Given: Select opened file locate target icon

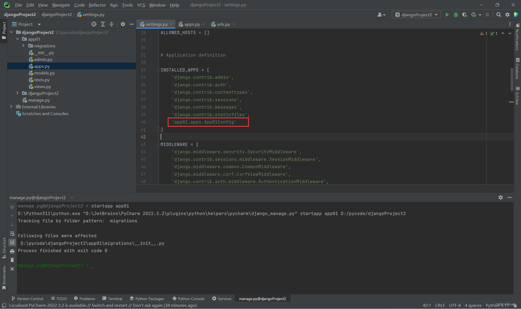Looking at the screenshot, I should tap(94, 24).
